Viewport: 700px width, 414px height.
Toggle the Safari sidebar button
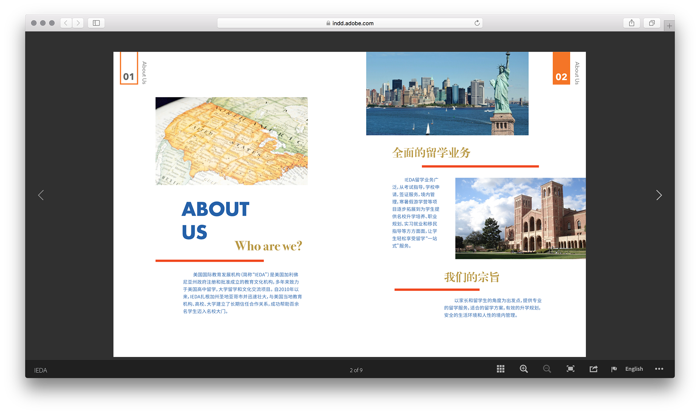pos(96,23)
